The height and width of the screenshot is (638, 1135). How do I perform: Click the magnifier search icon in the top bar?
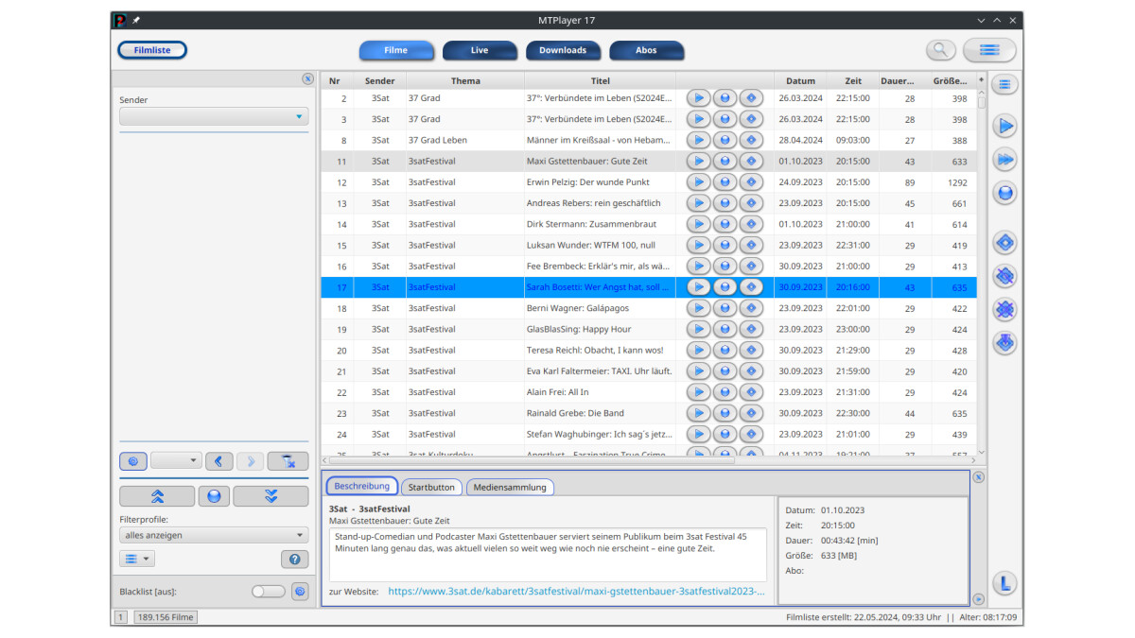coord(940,50)
